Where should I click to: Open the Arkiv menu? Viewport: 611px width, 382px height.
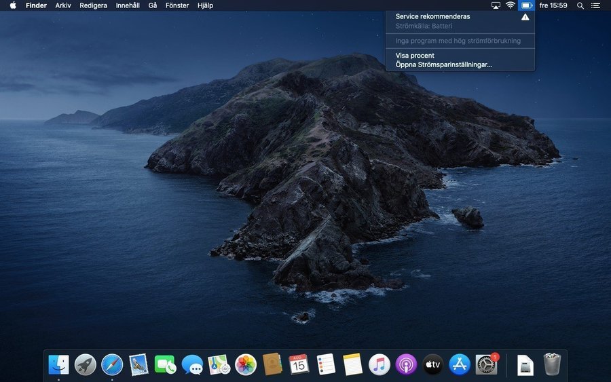click(63, 5)
